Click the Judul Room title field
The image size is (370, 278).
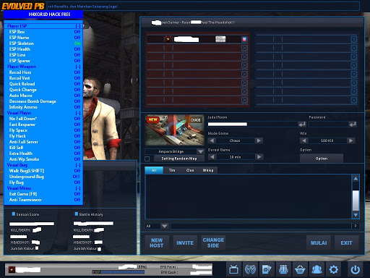pyautogui.click(x=253, y=125)
